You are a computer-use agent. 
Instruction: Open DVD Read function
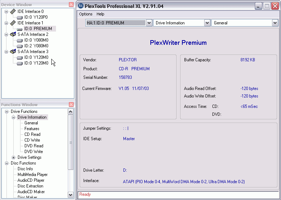pos(34,146)
